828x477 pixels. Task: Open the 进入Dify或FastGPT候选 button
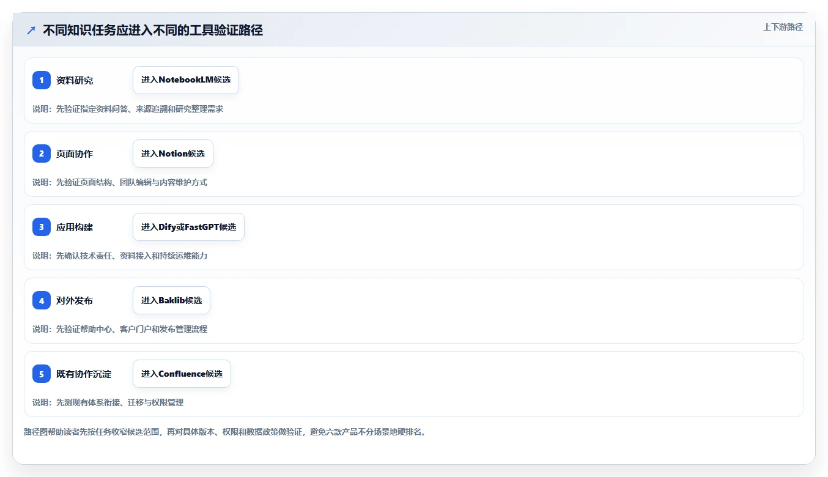188,227
